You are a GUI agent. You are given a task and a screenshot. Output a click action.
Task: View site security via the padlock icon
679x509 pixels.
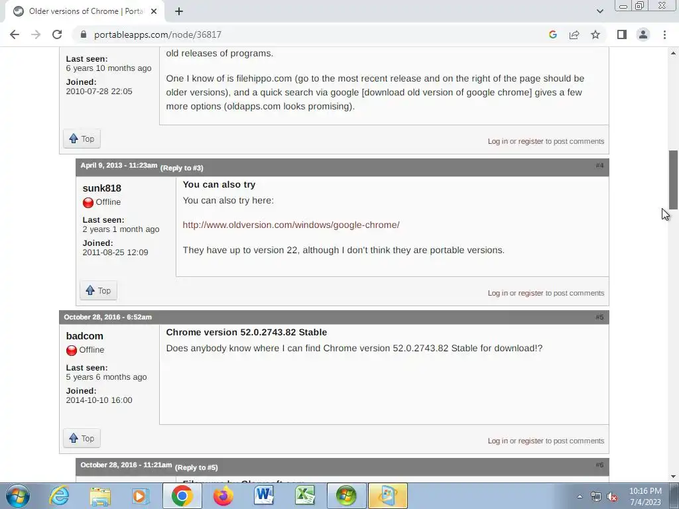[x=84, y=34]
